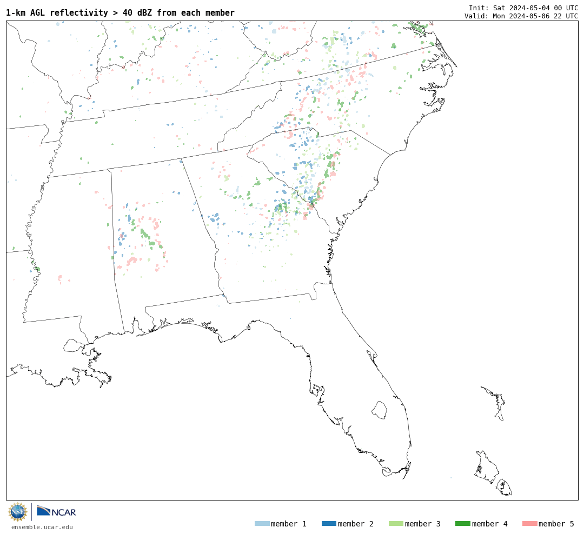Open the ensemble.ucar.edu link text
Image resolution: width=584 pixels, height=534 pixels.
(x=42, y=527)
